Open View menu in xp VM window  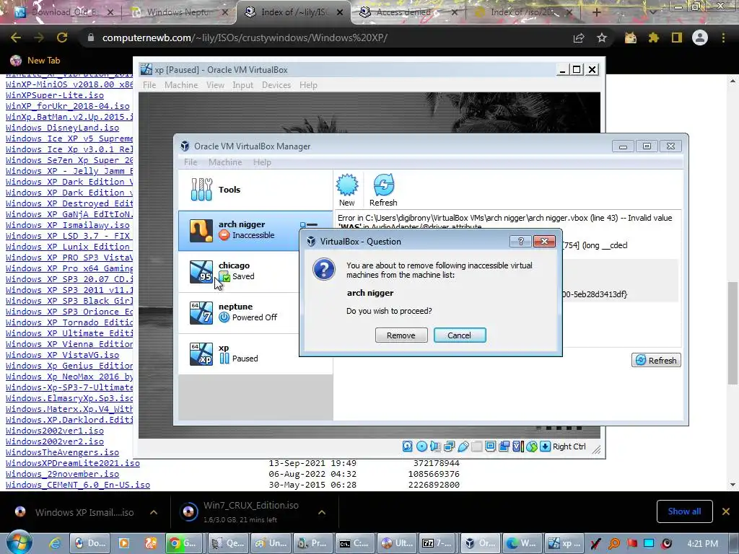(x=215, y=85)
